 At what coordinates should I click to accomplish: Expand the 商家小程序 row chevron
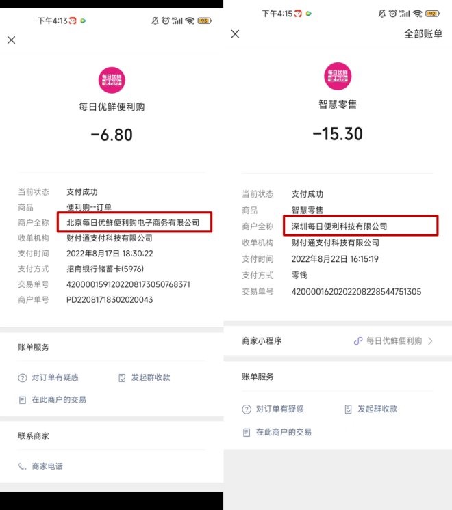click(430, 340)
